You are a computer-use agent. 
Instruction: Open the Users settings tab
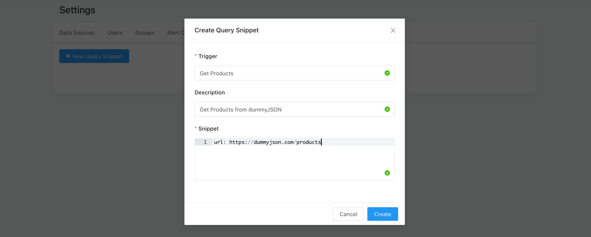pos(115,33)
